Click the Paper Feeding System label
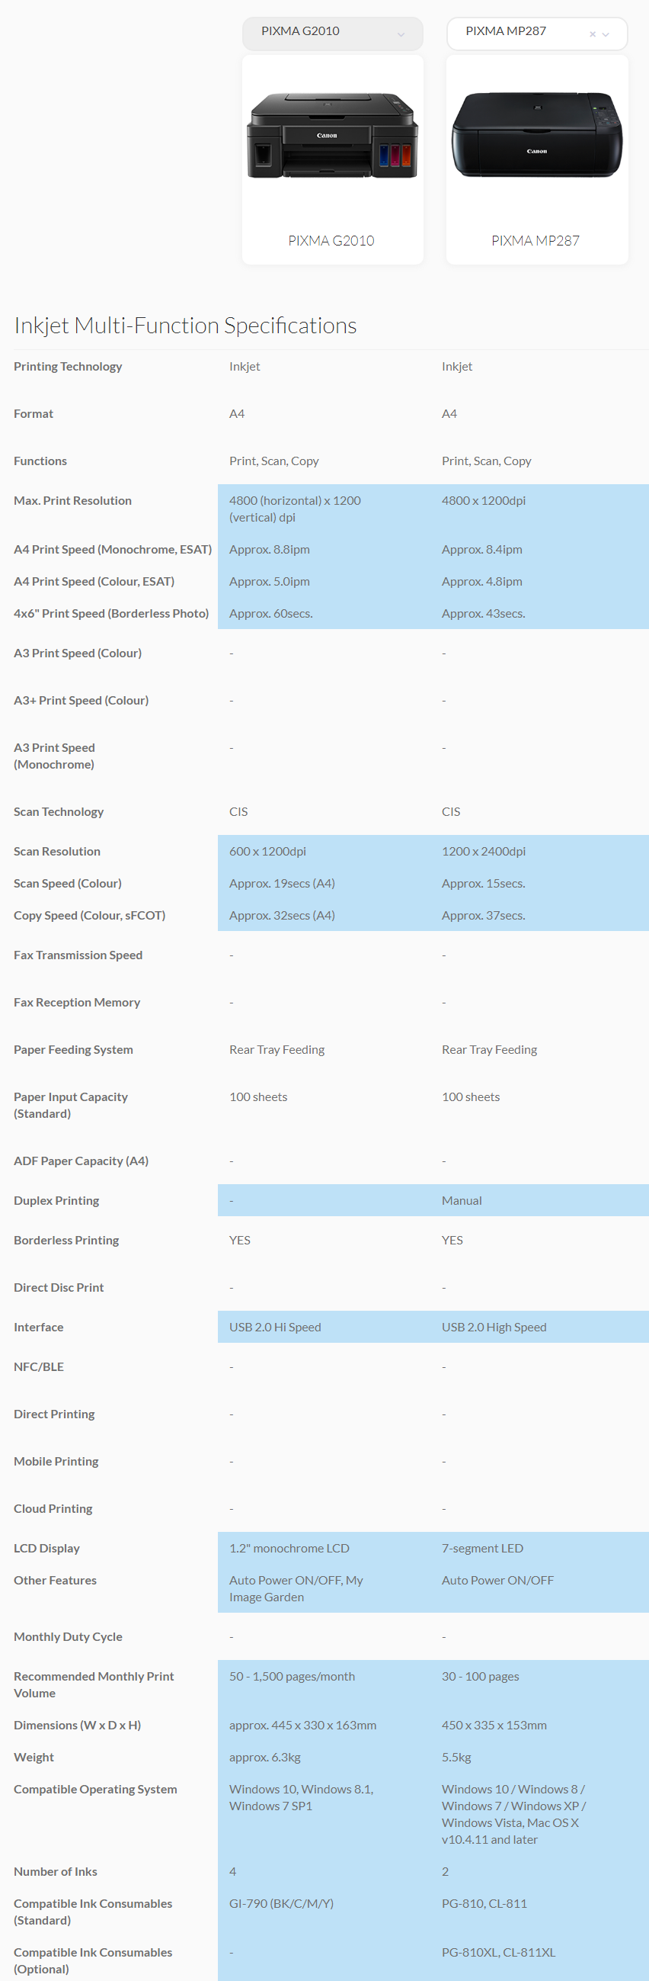 [73, 1050]
